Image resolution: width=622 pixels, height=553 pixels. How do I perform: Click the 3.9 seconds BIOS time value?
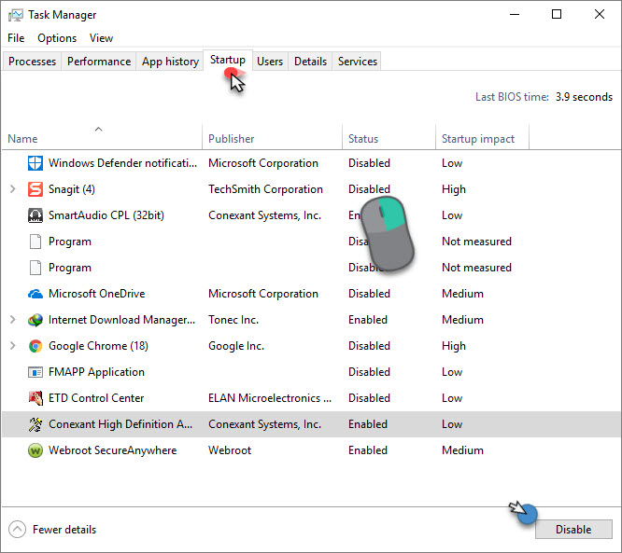coord(584,97)
